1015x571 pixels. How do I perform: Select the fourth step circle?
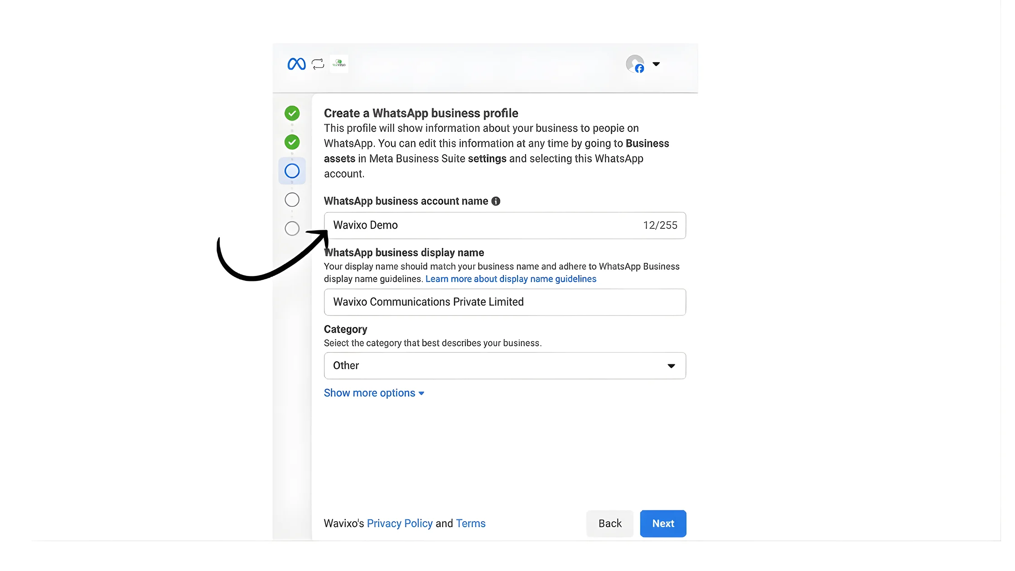coord(292,200)
